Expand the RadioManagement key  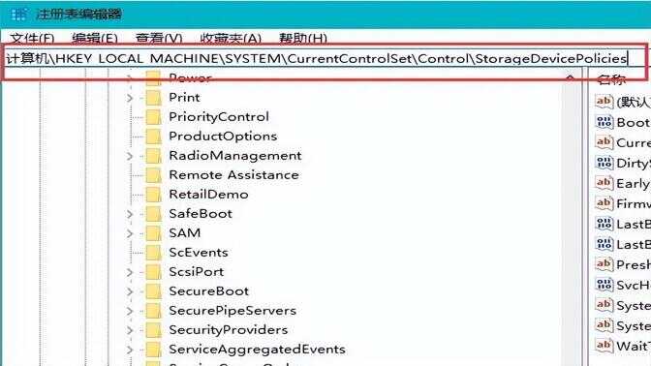(130, 156)
